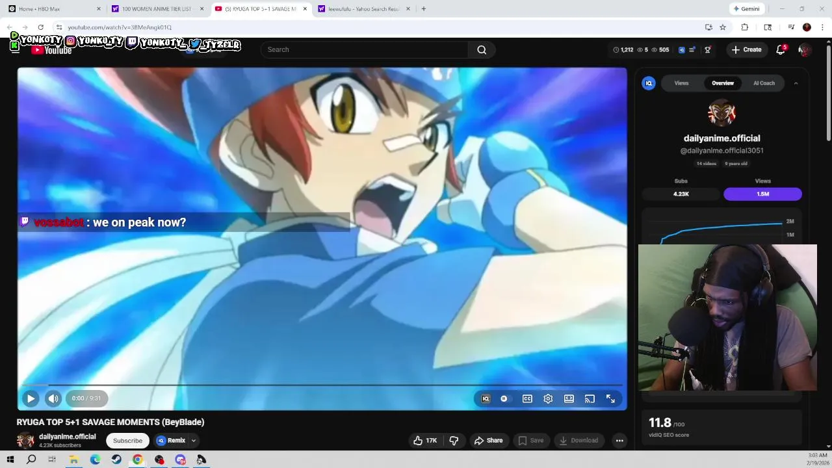Open the Chrome three-dot menu
Screen dimensions: 832x468
(x=822, y=27)
